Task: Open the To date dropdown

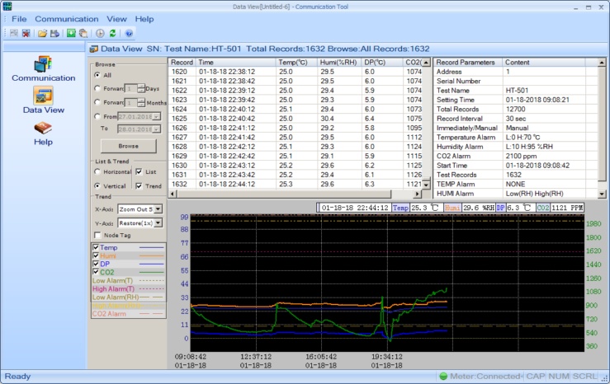Action: tap(156, 129)
